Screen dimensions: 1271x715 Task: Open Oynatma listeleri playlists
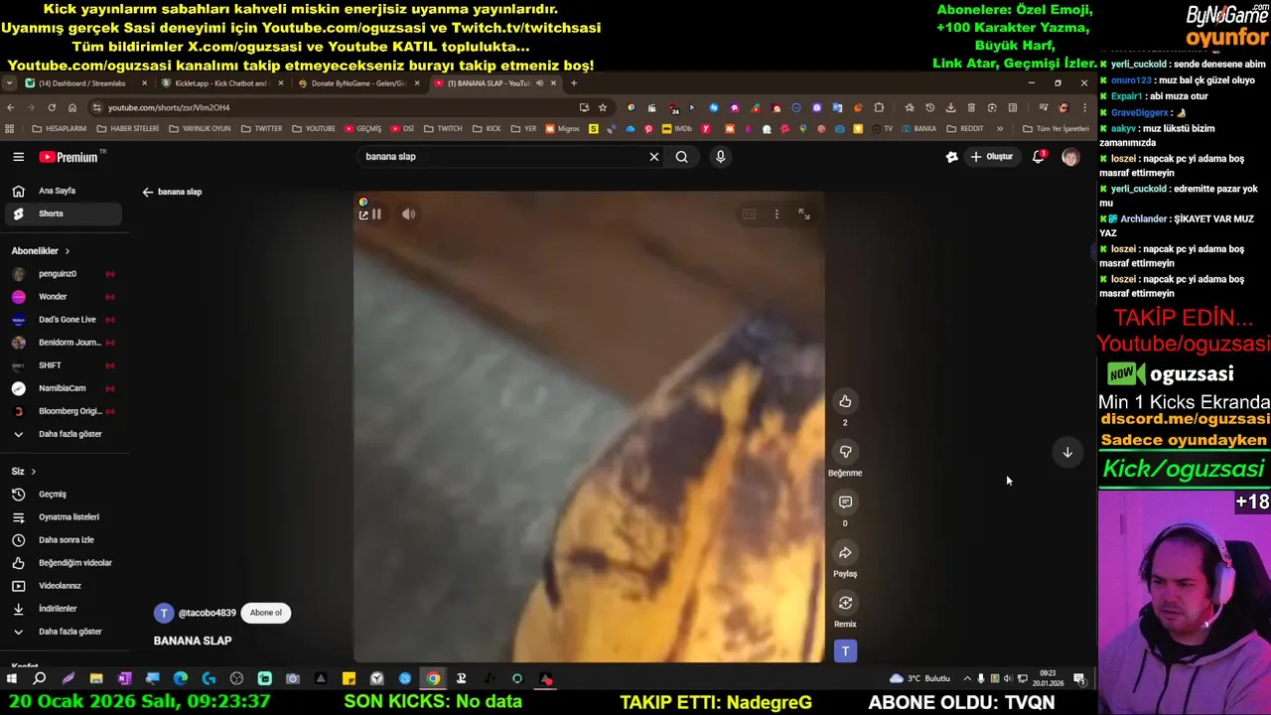[x=62, y=517]
